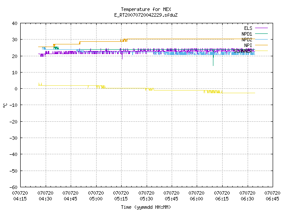Viewport: 281px width, 211px height.
Task: Click the green NPD1 legend line sample
Action: (261, 34)
